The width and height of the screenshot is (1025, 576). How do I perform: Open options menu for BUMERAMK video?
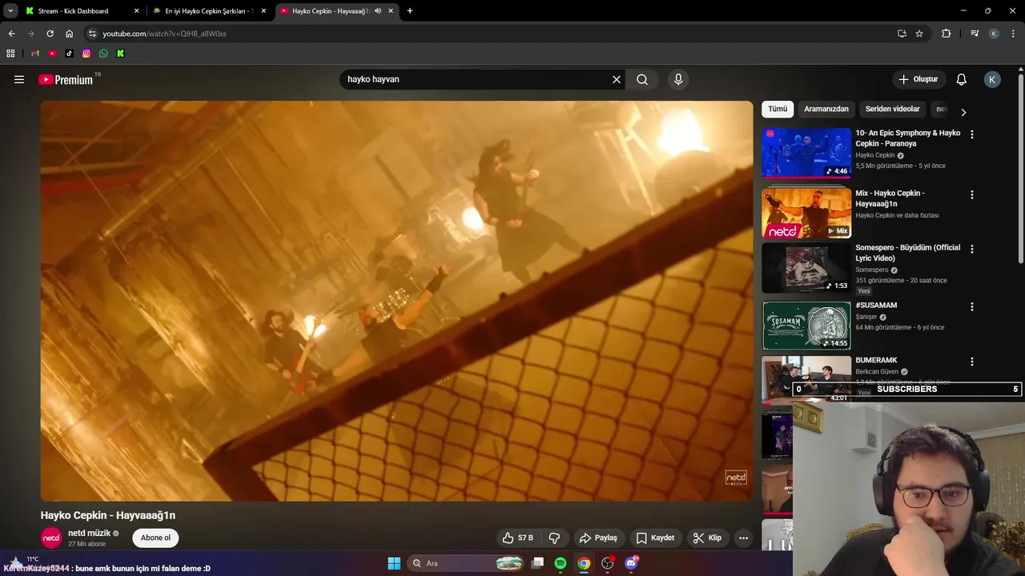click(x=972, y=362)
